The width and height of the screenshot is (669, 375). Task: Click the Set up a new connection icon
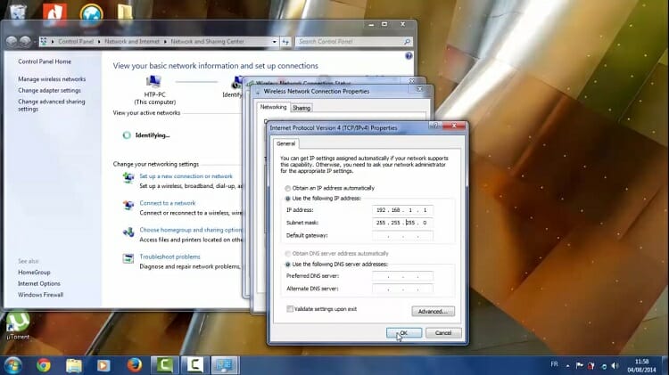tap(128, 177)
